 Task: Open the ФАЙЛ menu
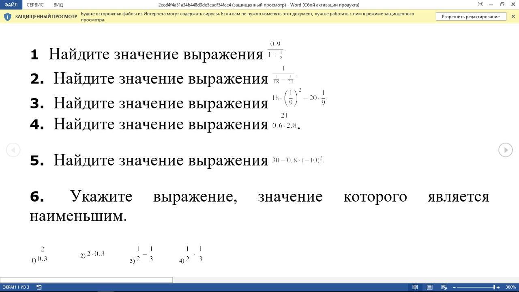pyautogui.click(x=11, y=5)
